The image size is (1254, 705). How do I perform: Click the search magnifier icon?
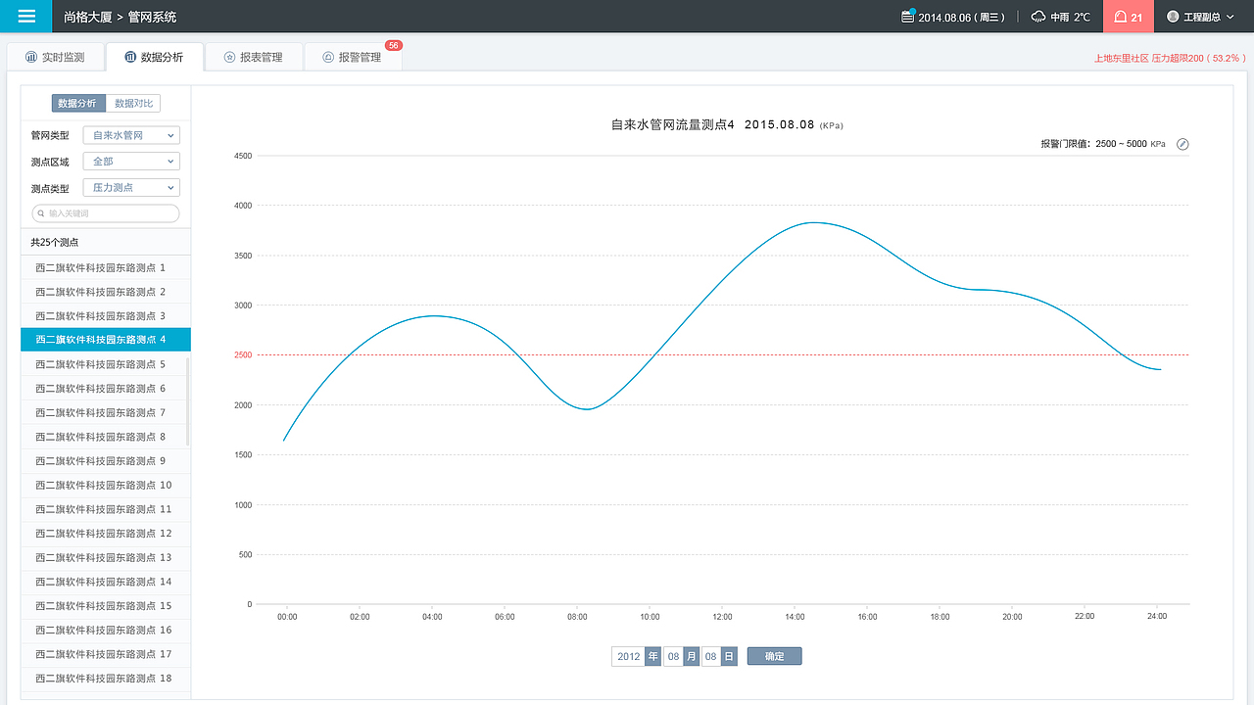(41, 213)
